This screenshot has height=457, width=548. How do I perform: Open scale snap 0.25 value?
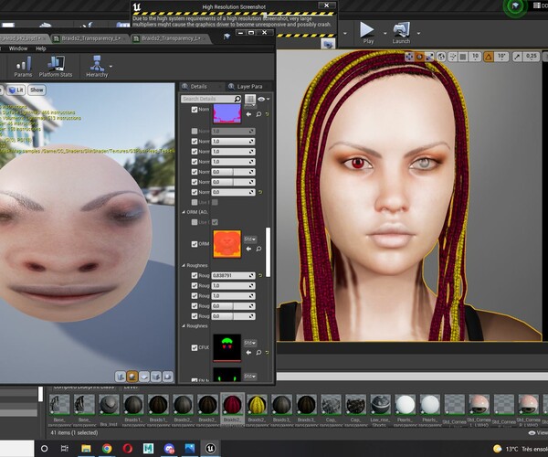tap(531, 57)
